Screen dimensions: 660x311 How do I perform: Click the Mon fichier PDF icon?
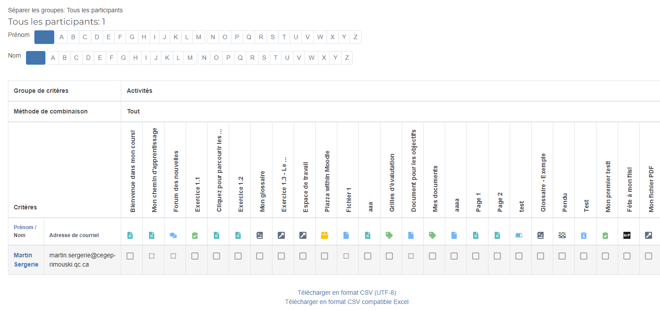point(649,235)
